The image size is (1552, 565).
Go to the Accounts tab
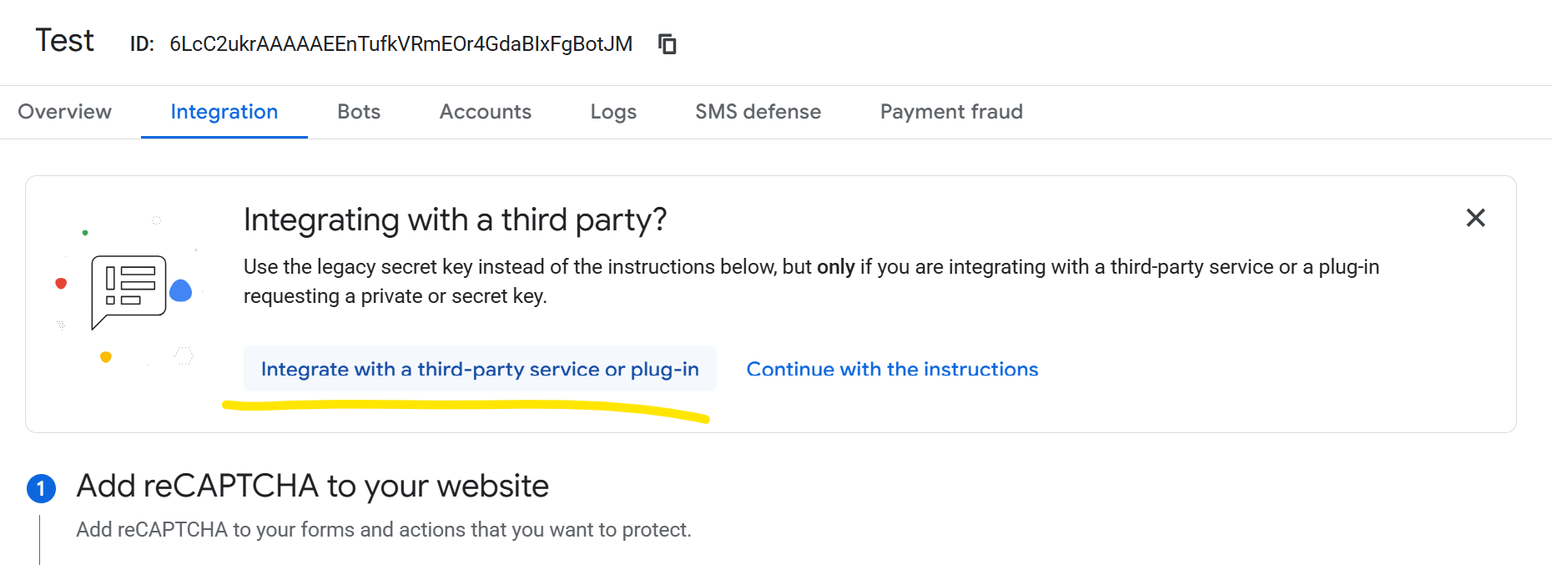point(485,112)
